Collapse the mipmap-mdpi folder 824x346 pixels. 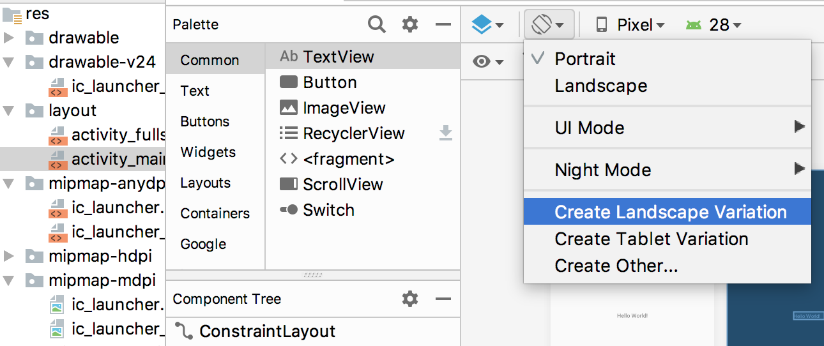(x=8, y=281)
